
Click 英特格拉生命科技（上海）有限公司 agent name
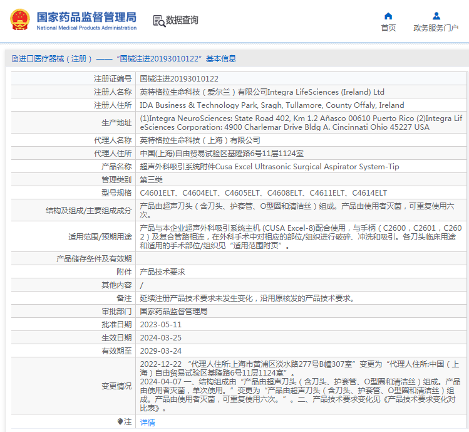tap(200, 140)
